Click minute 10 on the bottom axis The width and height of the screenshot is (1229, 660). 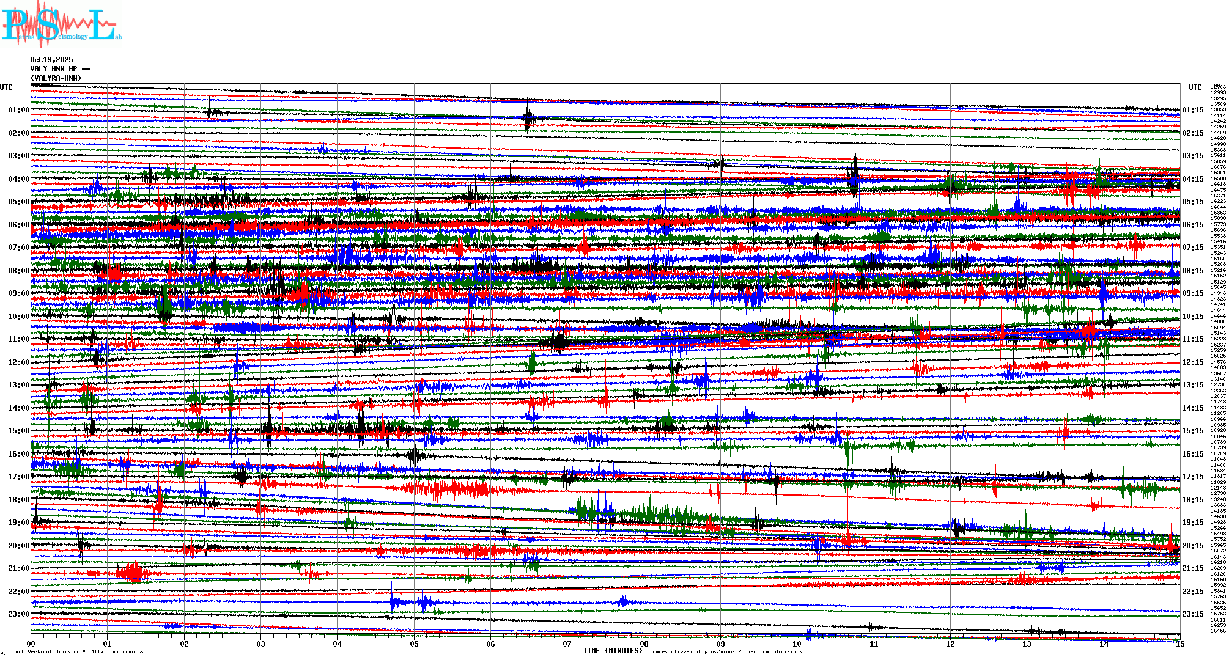click(797, 644)
